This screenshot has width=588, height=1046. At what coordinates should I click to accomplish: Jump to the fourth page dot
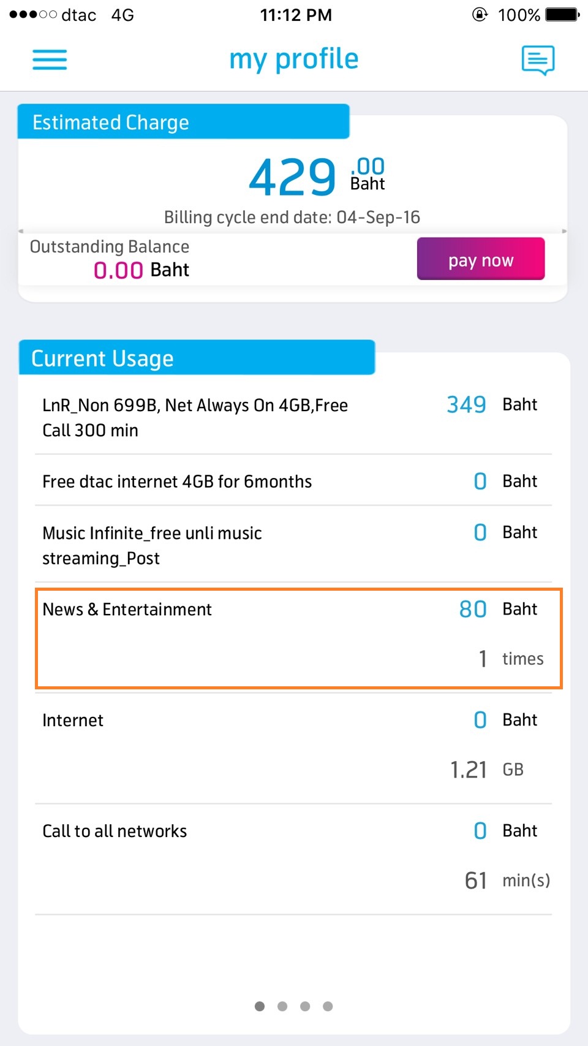pos(328,1006)
